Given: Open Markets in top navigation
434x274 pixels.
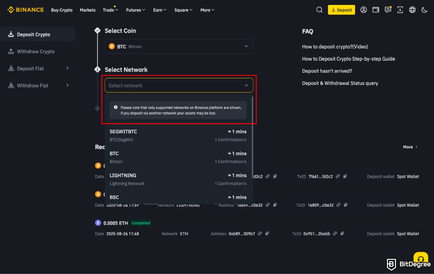Looking at the screenshot, I should point(87,10).
